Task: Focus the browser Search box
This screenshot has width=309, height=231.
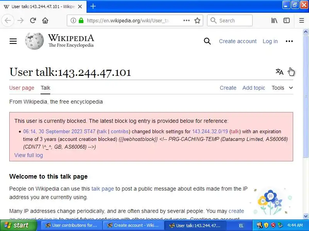Action: click(x=230, y=20)
